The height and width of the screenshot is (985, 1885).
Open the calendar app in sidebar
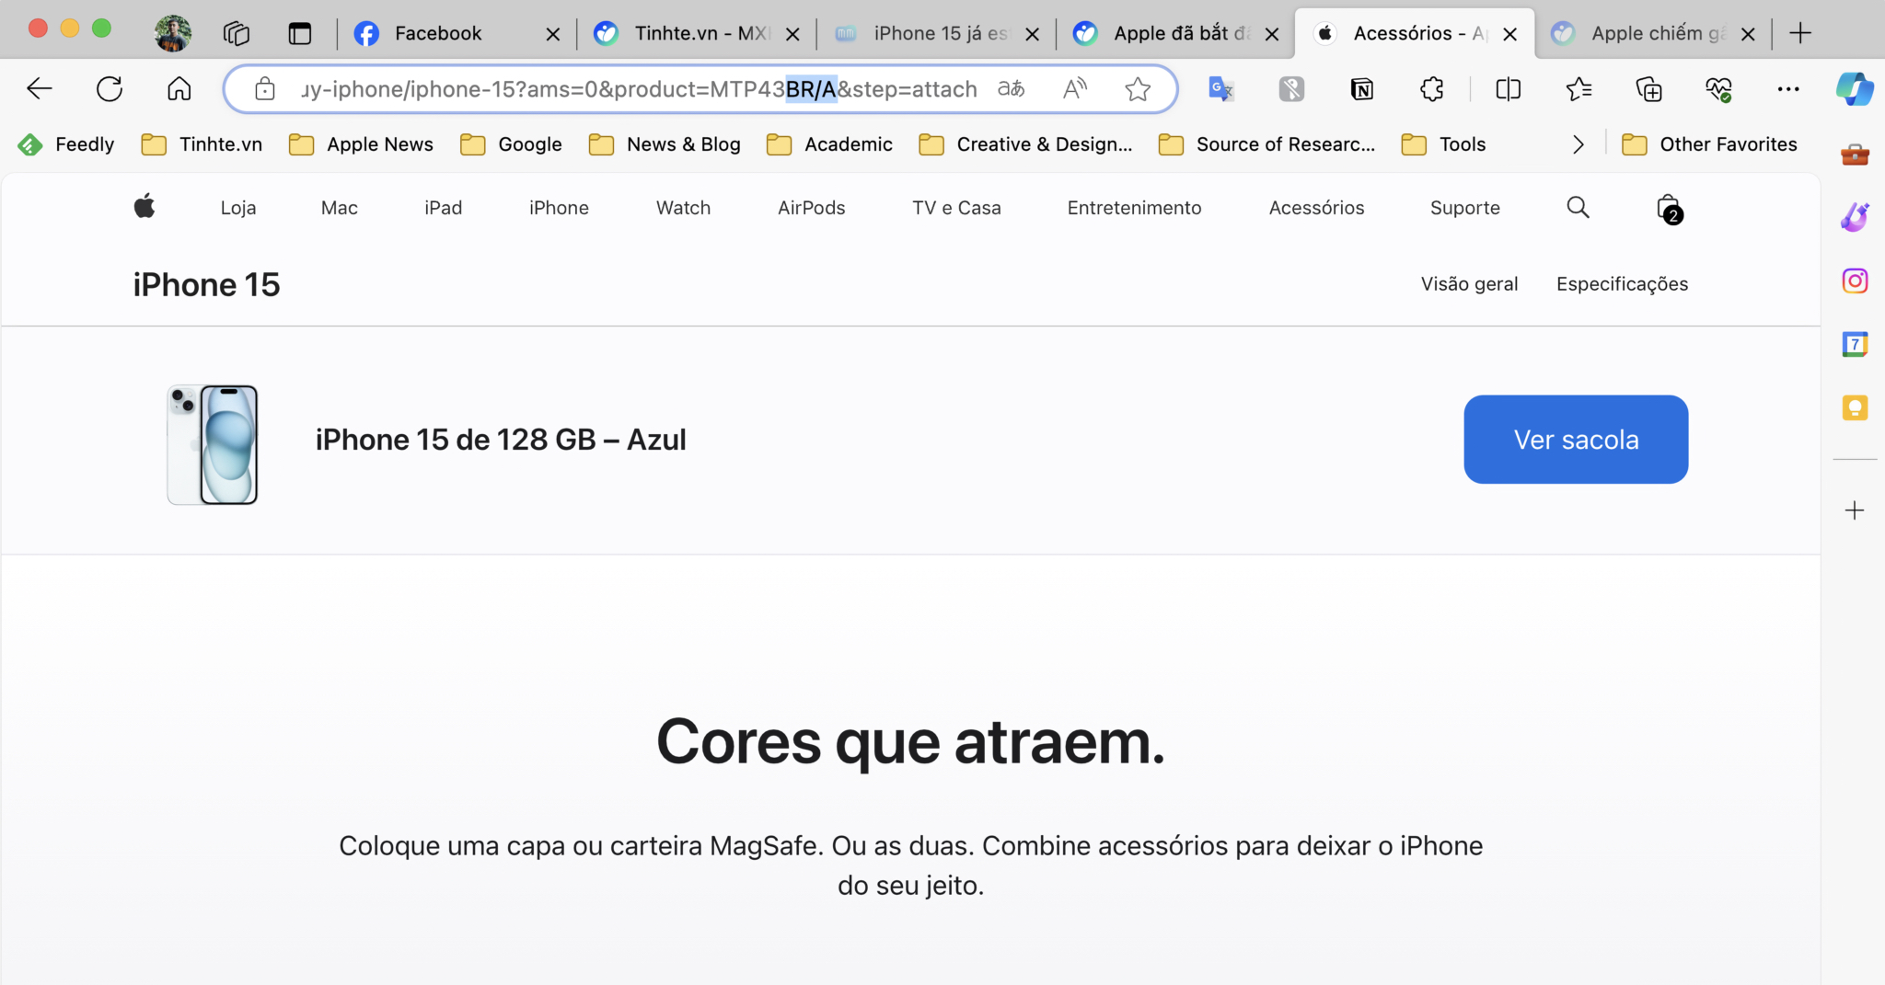tap(1855, 344)
